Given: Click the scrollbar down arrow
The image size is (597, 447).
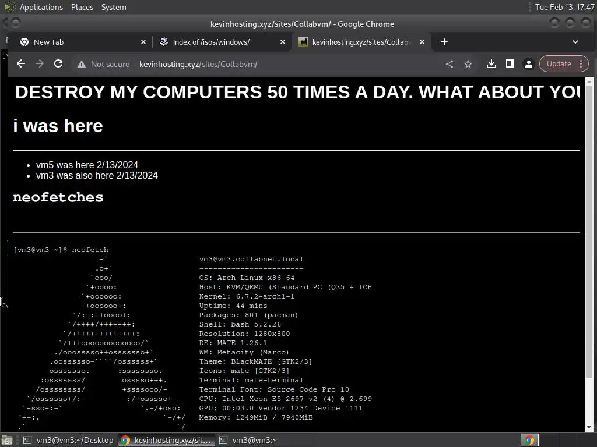Looking at the screenshot, I should point(589,427).
